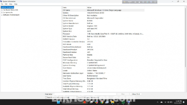Select the BaseBoard Product row
Screen dimensions: 187x105
[103, 50]
